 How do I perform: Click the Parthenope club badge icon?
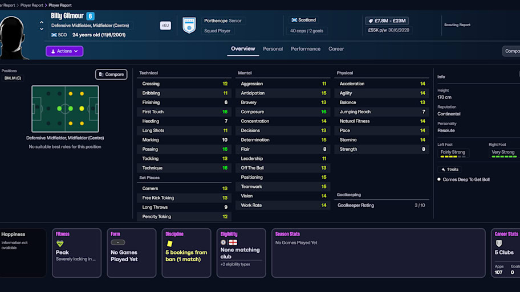tap(189, 26)
